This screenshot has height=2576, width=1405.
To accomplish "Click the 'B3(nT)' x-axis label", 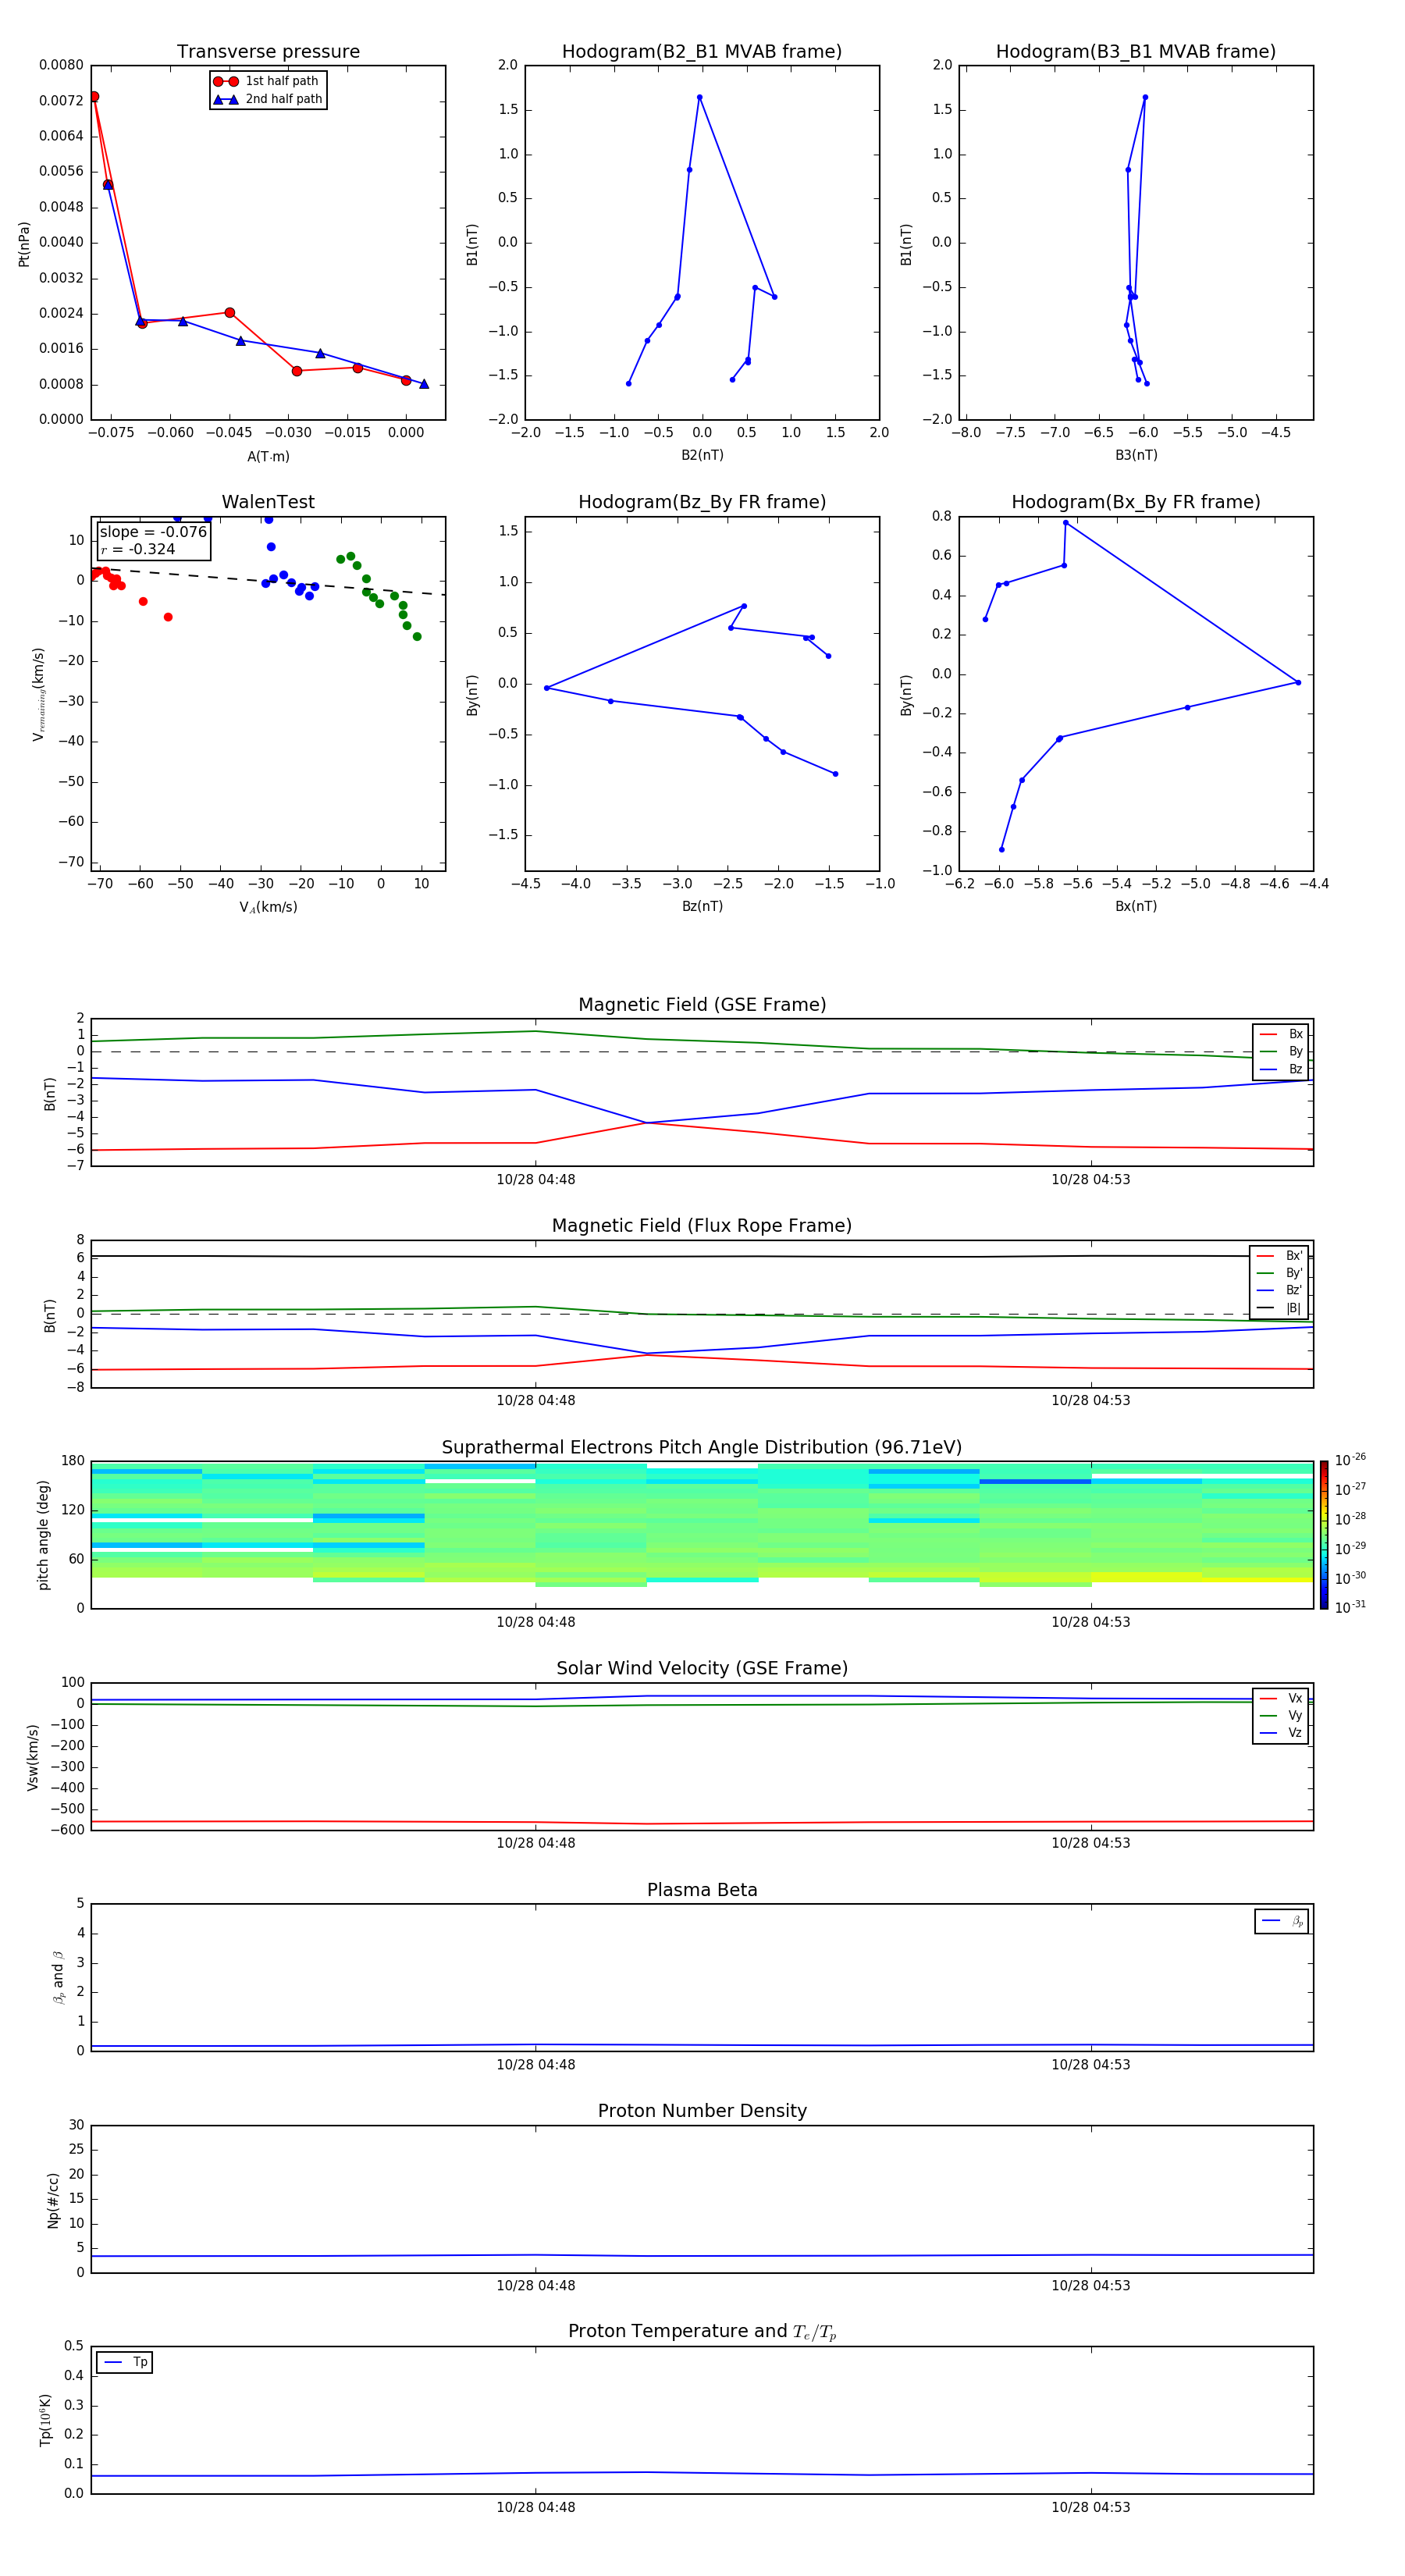I will pyautogui.click(x=1136, y=456).
